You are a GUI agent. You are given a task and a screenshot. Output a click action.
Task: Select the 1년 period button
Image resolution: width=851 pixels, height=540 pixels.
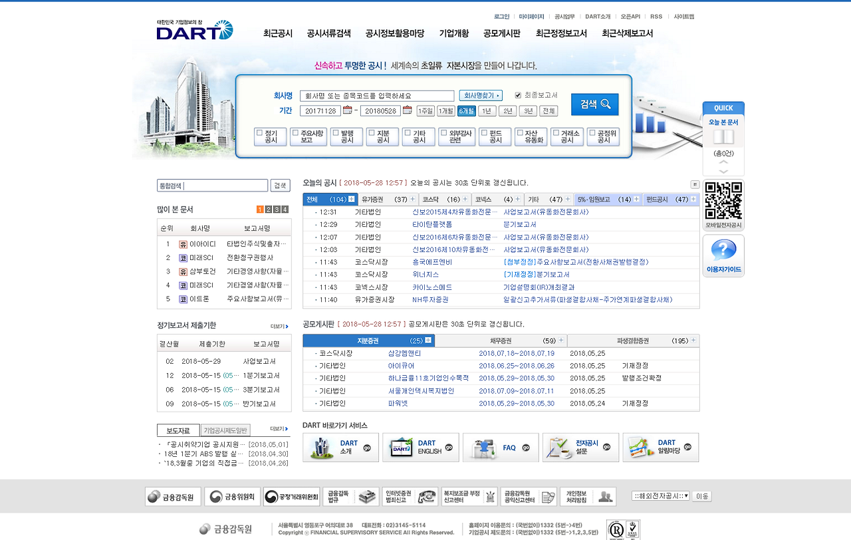click(487, 111)
